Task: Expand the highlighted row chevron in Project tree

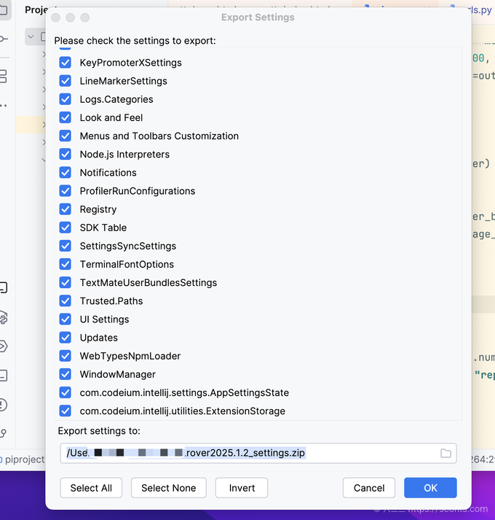Action: coord(44,125)
